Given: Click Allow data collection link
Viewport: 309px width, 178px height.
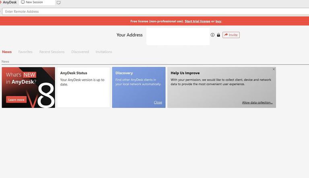Looking at the screenshot, I should [257, 103].
